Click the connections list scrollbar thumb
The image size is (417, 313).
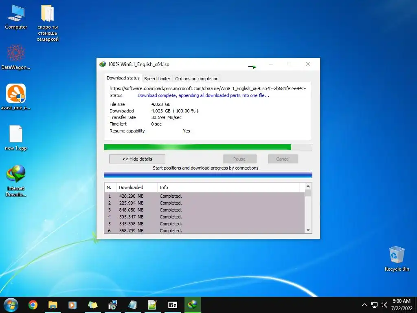pyautogui.click(x=308, y=193)
